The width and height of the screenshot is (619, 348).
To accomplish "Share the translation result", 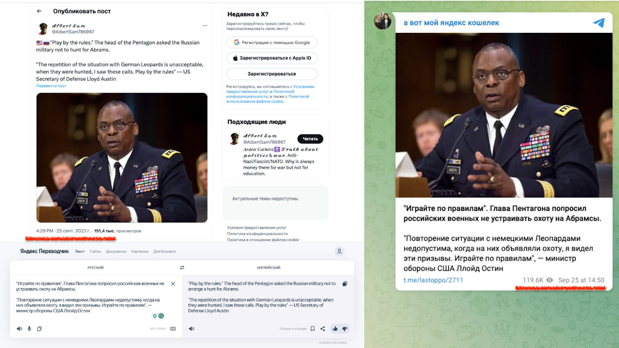I will click(323, 329).
